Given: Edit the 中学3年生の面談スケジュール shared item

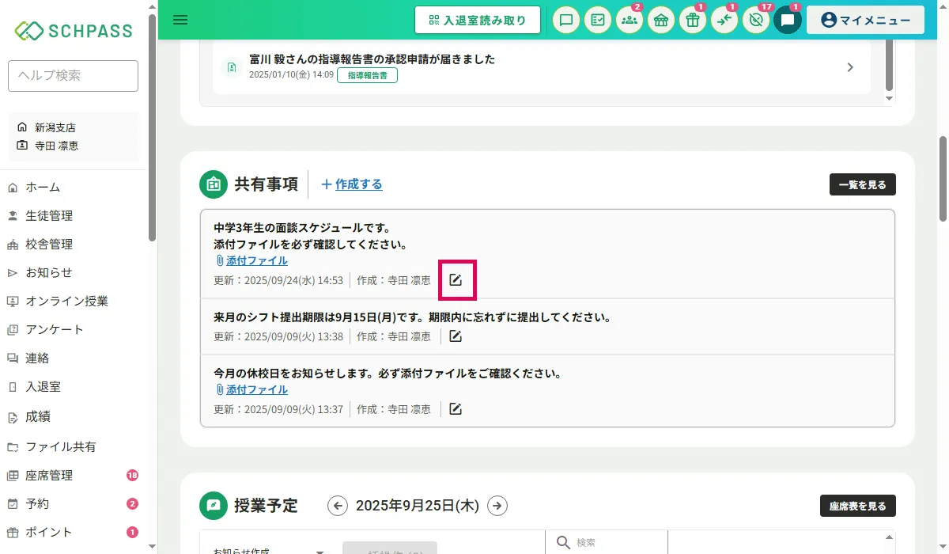Looking at the screenshot, I should pos(456,280).
